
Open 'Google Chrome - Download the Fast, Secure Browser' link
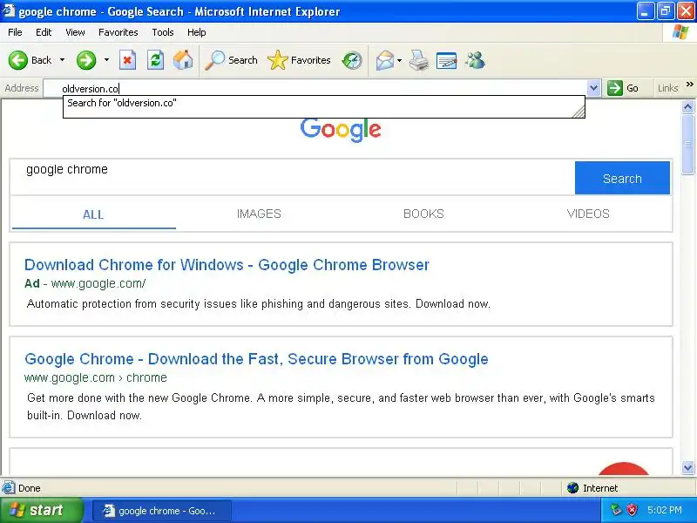point(256,359)
